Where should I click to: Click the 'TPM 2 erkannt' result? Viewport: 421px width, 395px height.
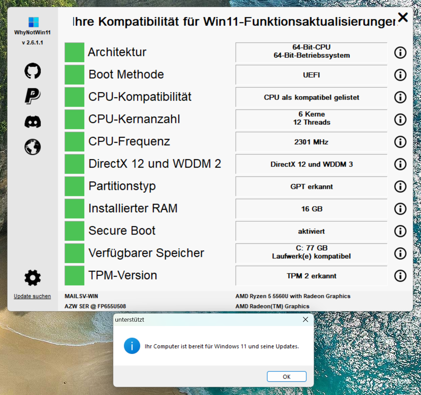pos(311,276)
